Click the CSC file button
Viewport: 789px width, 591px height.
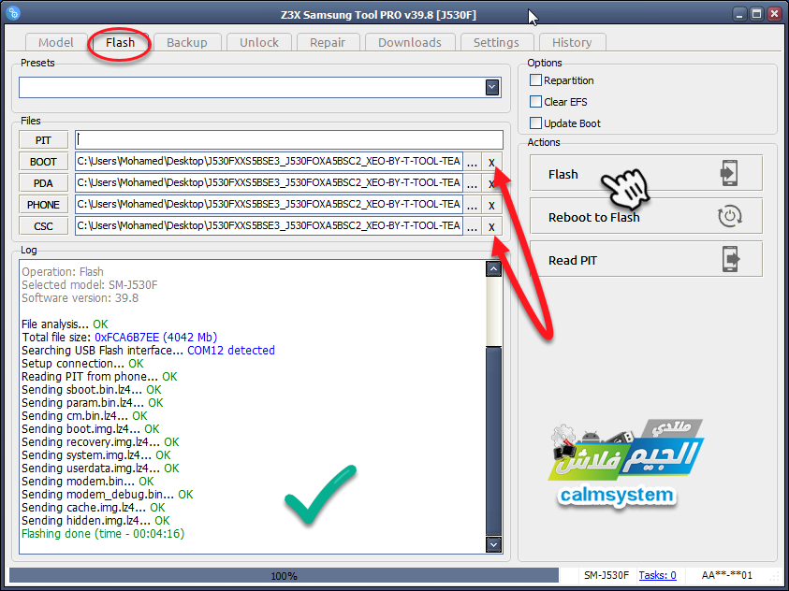click(x=43, y=226)
